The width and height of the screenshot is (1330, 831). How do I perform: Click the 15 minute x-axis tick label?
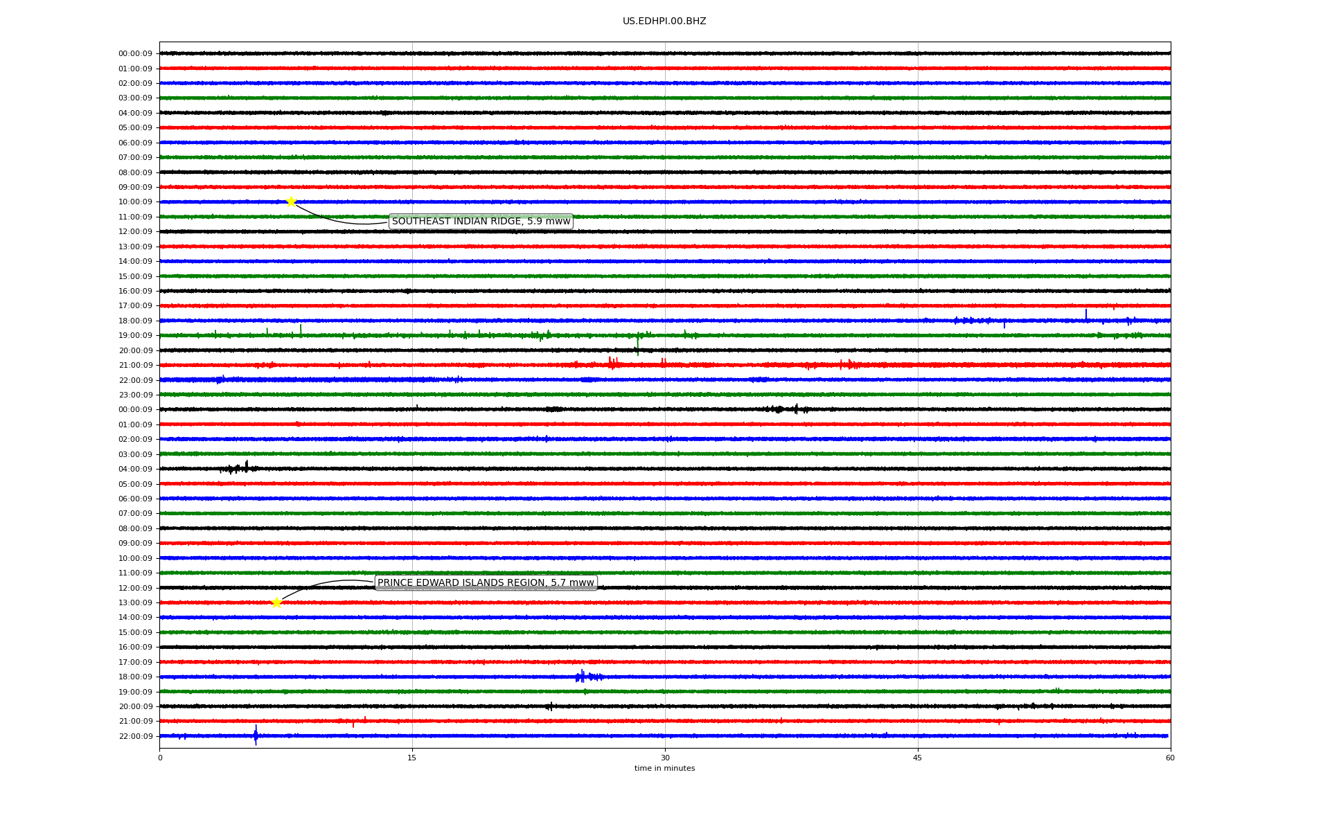pos(412,758)
